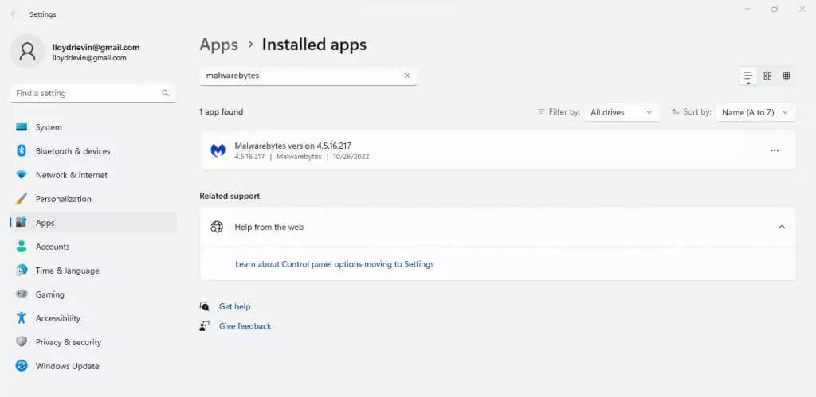This screenshot has height=397, width=816.
Task: Open Learn about Control panel options link
Action: [x=335, y=264]
